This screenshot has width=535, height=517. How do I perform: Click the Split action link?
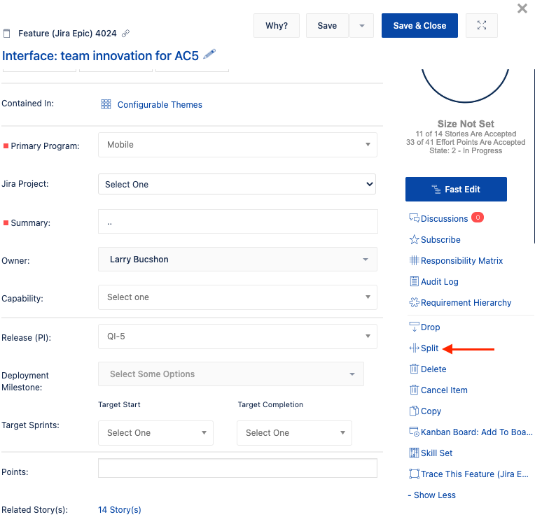[429, 348]
